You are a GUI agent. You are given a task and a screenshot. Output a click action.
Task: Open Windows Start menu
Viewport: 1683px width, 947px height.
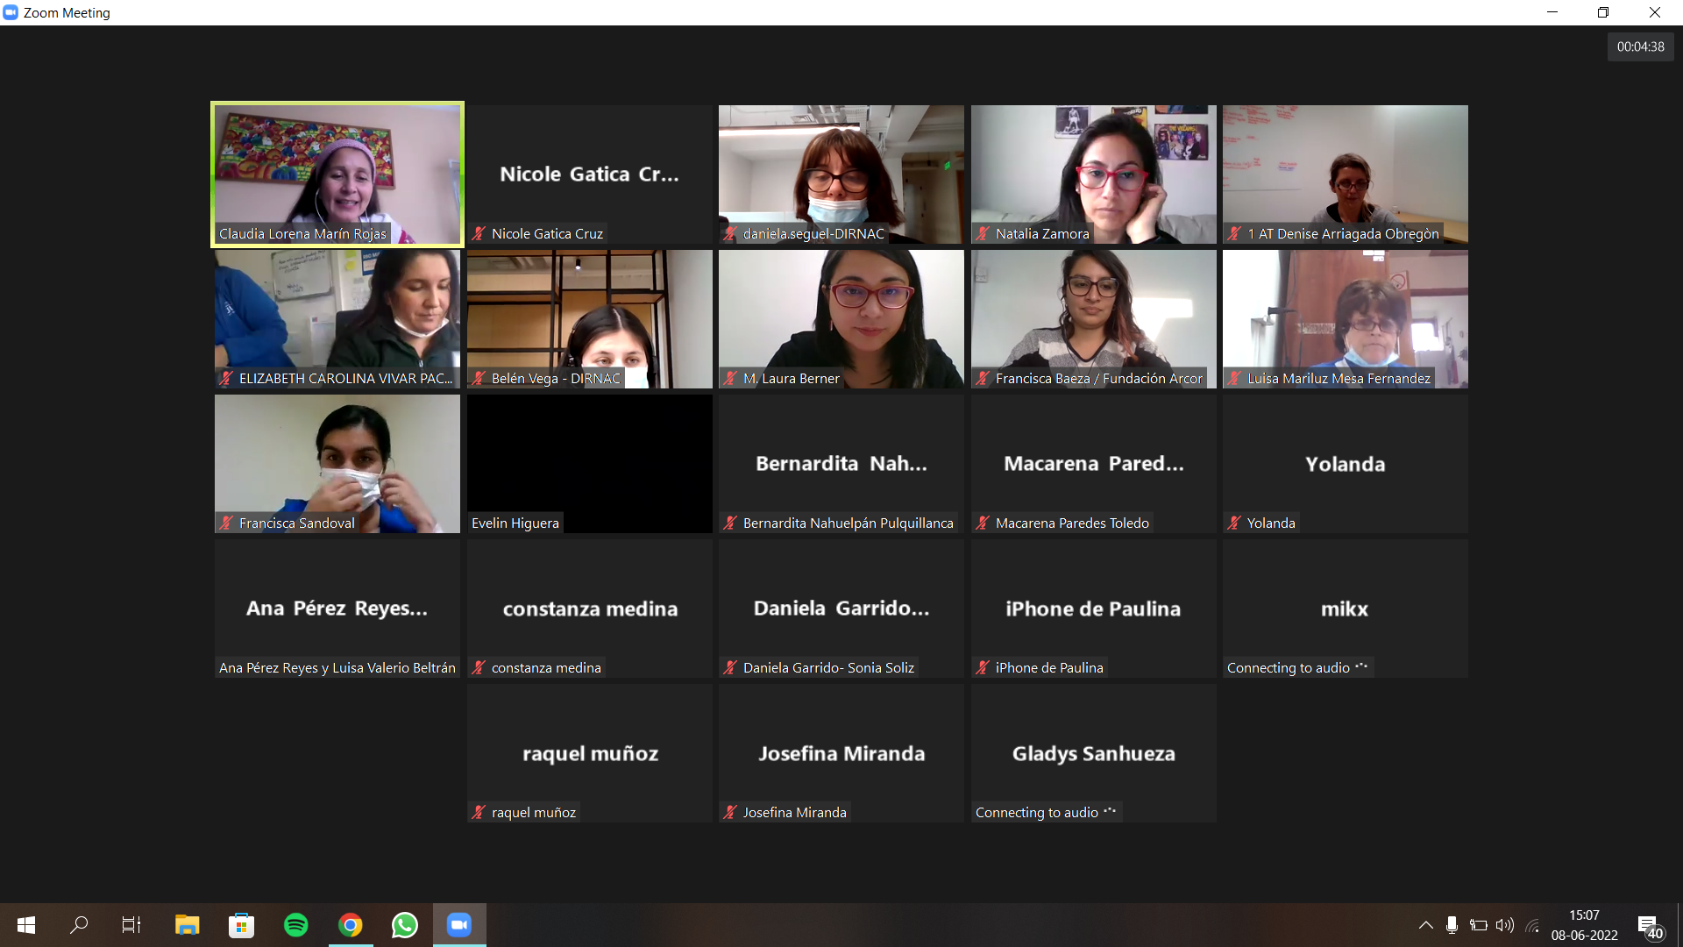point(26,925)
